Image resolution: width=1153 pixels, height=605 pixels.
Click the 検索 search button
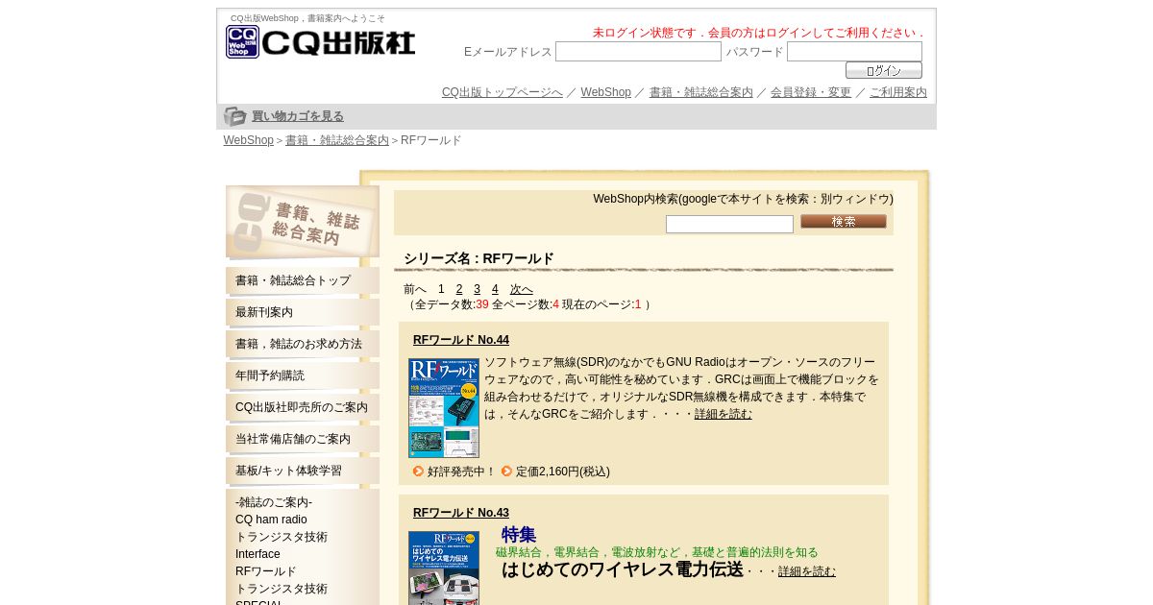[844, 221]
